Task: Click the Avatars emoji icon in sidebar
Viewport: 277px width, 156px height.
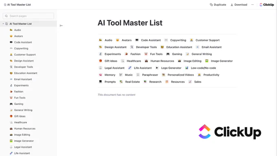Action: coord(11,36)
